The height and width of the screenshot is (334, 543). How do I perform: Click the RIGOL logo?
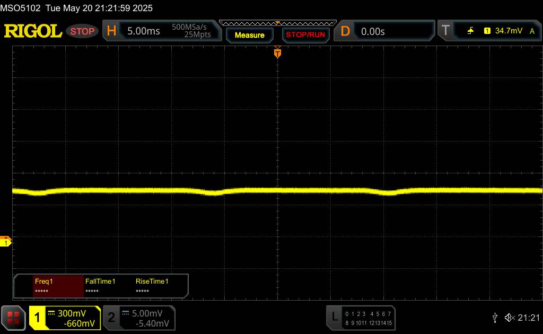pyautogui.click(x=33, y=31)
